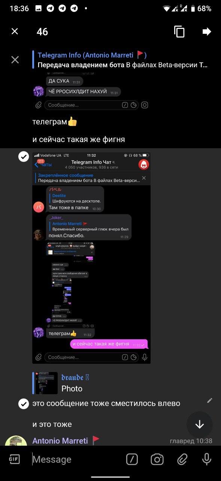Image resolution: width=221 pixels, height=481 pixels.
Task: Open the large chat screenshot photo
Action: click(x=91, y=258)
